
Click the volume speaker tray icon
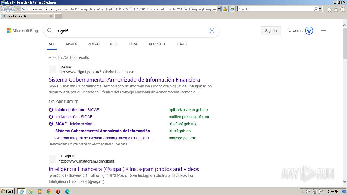point(308,191)
